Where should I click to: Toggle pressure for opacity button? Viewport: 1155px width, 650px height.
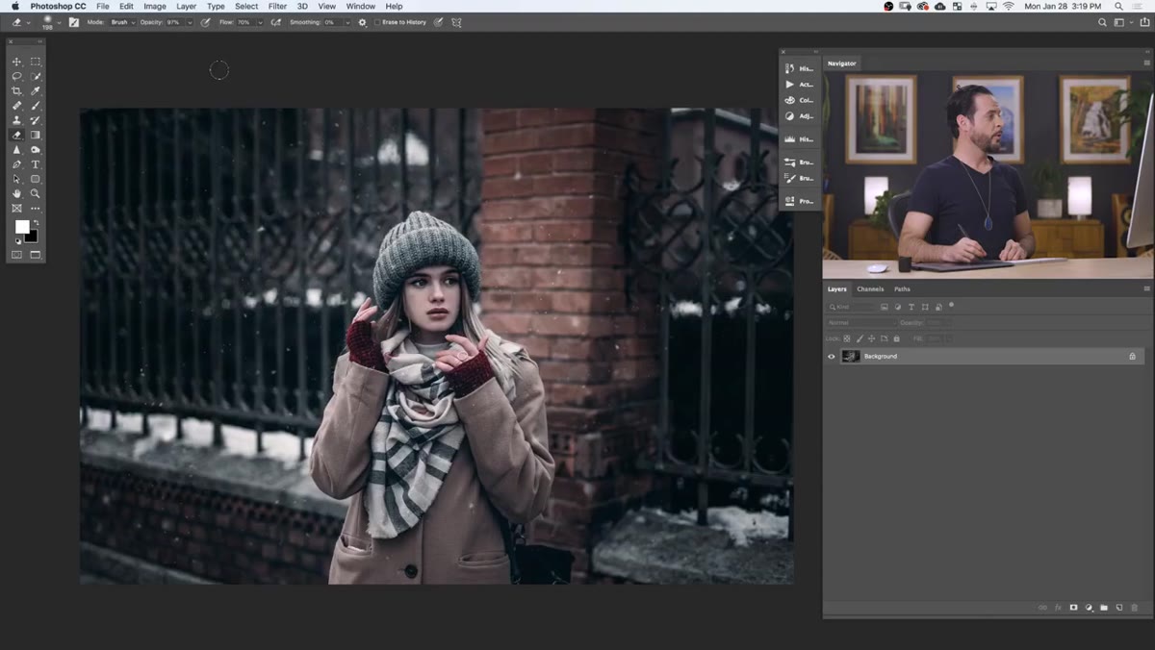pyautogui.click(x=206, y=22)
